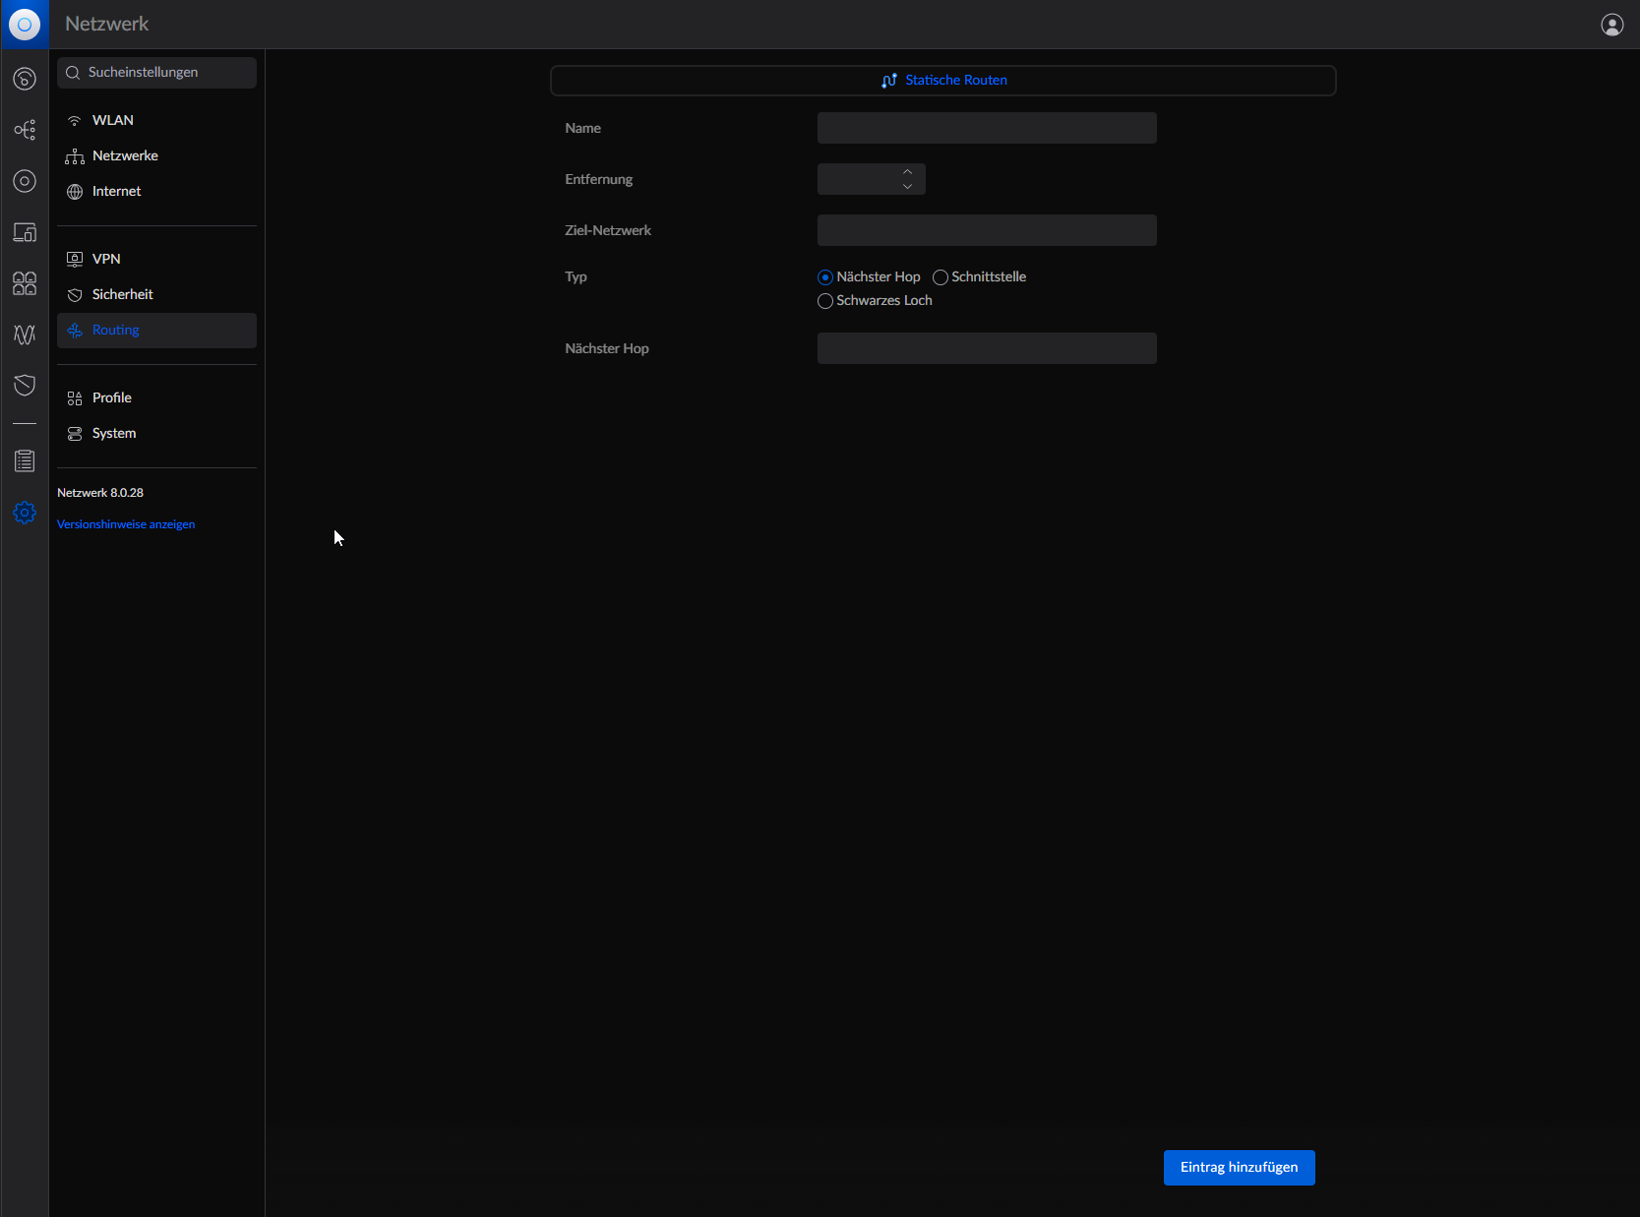The width and height of the screenshot is (1640, 1217).
Task: Click the Eintrag hinzufügen button
Action: point(1240,1168)
